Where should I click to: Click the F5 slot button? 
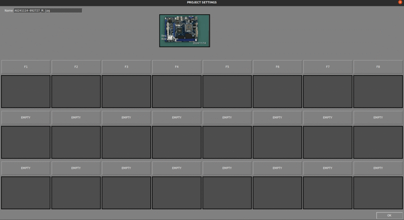[227, 67]
